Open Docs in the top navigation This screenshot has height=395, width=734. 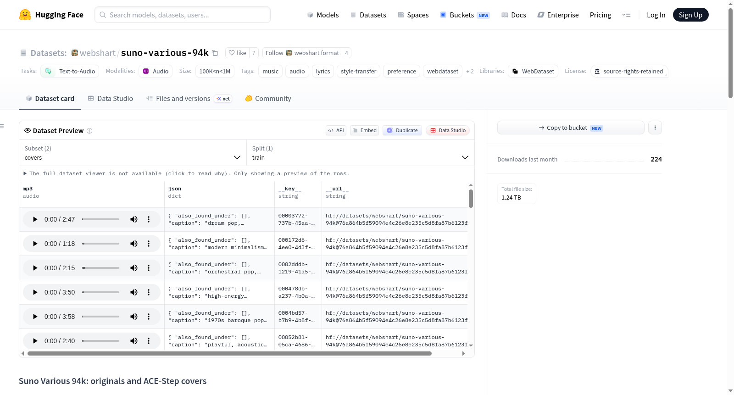[x=514, y=15]
